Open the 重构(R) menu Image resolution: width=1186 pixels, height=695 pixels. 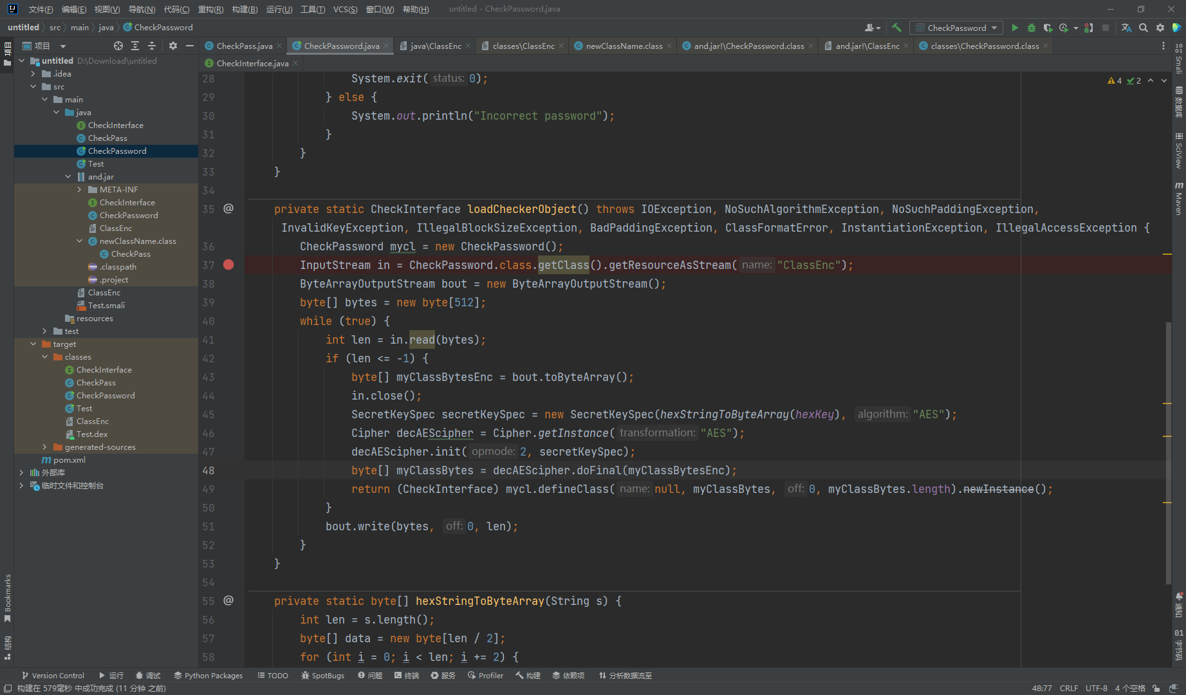[x=210, y=9]
